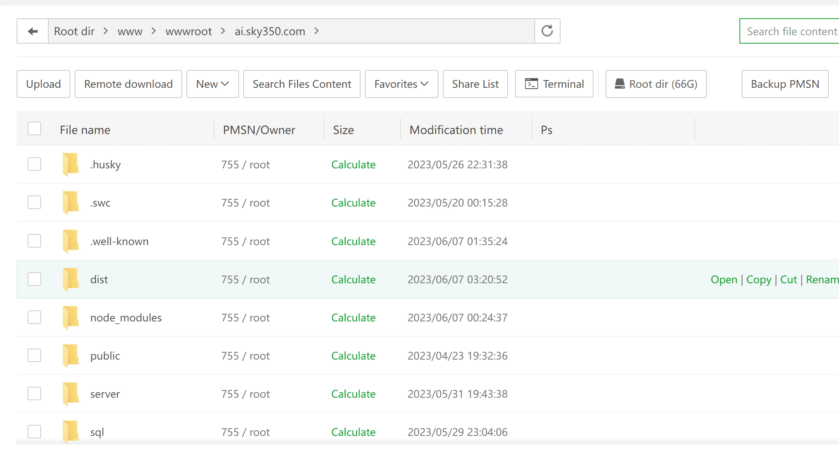The image size is (839, 452).
Task: Toggle the select-all checkbox in header
Action: click(x=34, y=129)
